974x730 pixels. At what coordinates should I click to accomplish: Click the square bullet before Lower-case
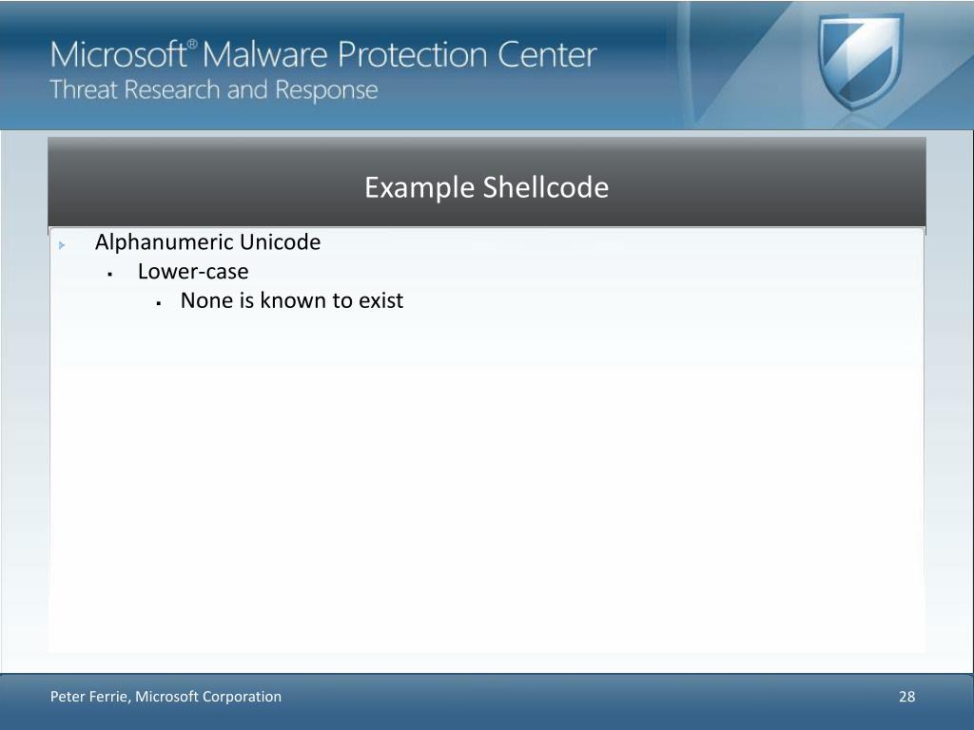[110, 274]
